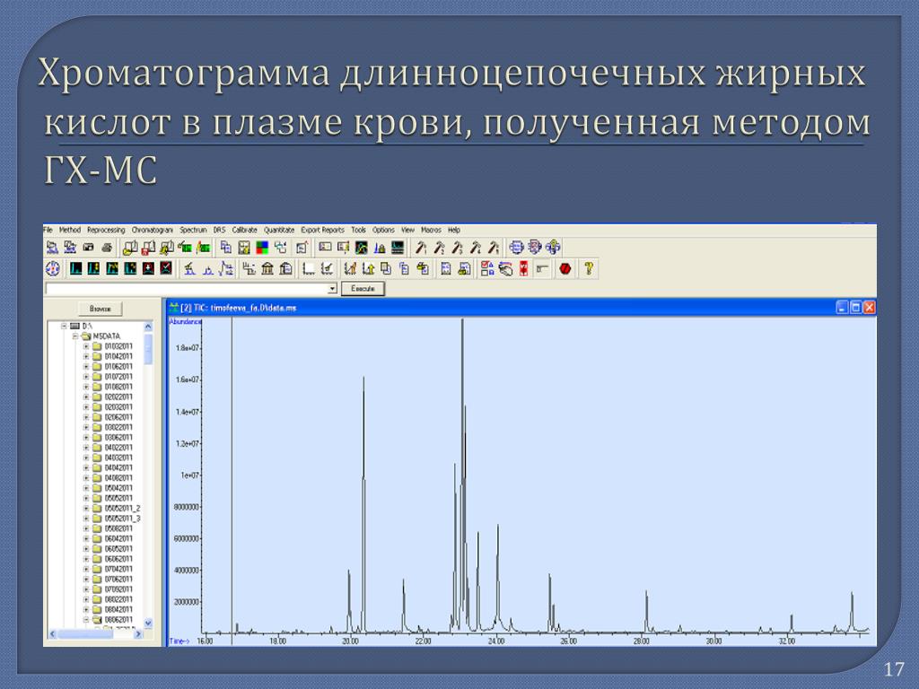Open the Chromatogram menu
The image size is (919, 689).
point(153,231)
